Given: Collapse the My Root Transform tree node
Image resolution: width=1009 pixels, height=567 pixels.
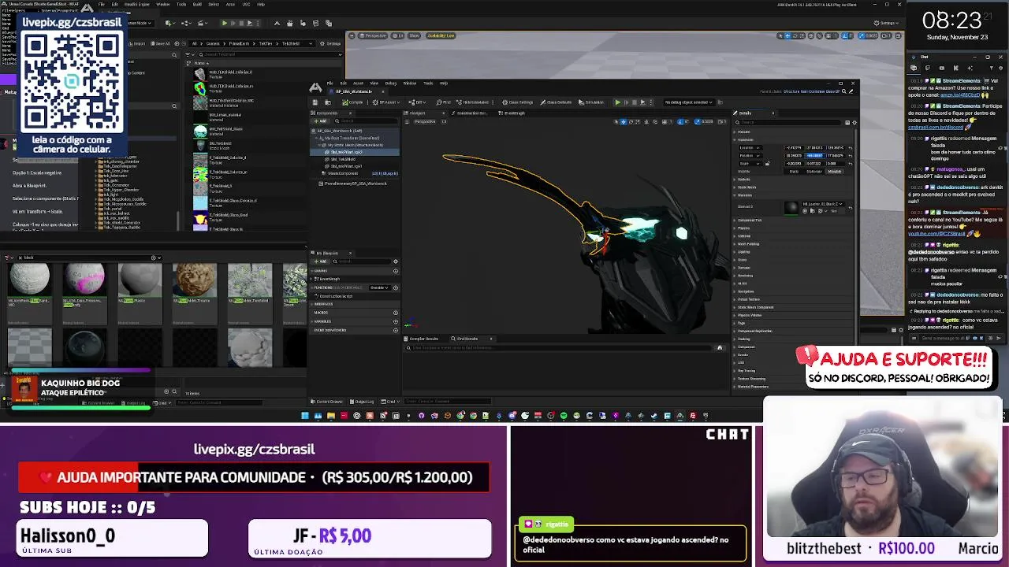Looking at the screenshot, I should (318, 138).
